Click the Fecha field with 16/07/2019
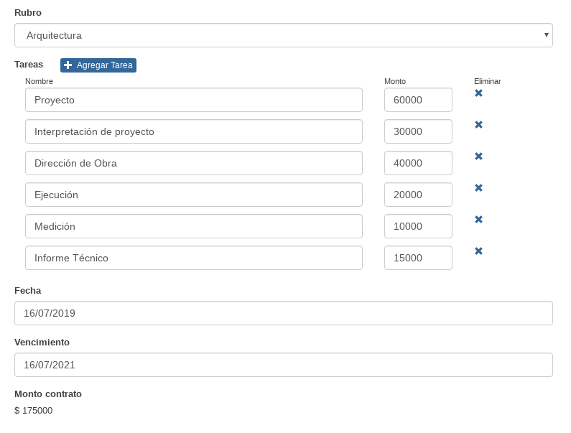 point(283,313)
